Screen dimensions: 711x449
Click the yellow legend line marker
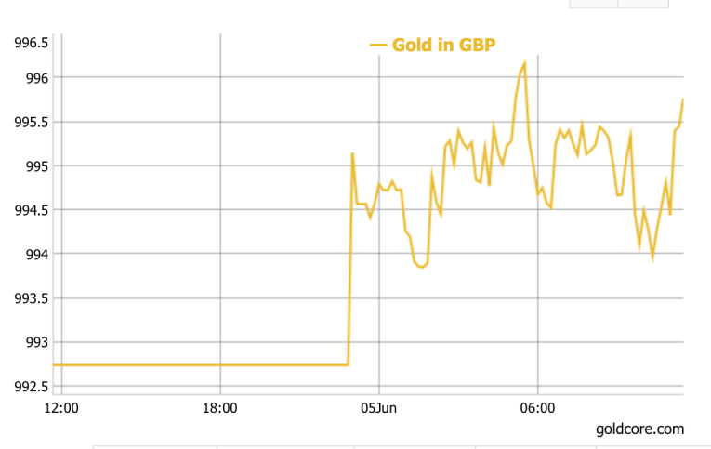pos(378,45)
